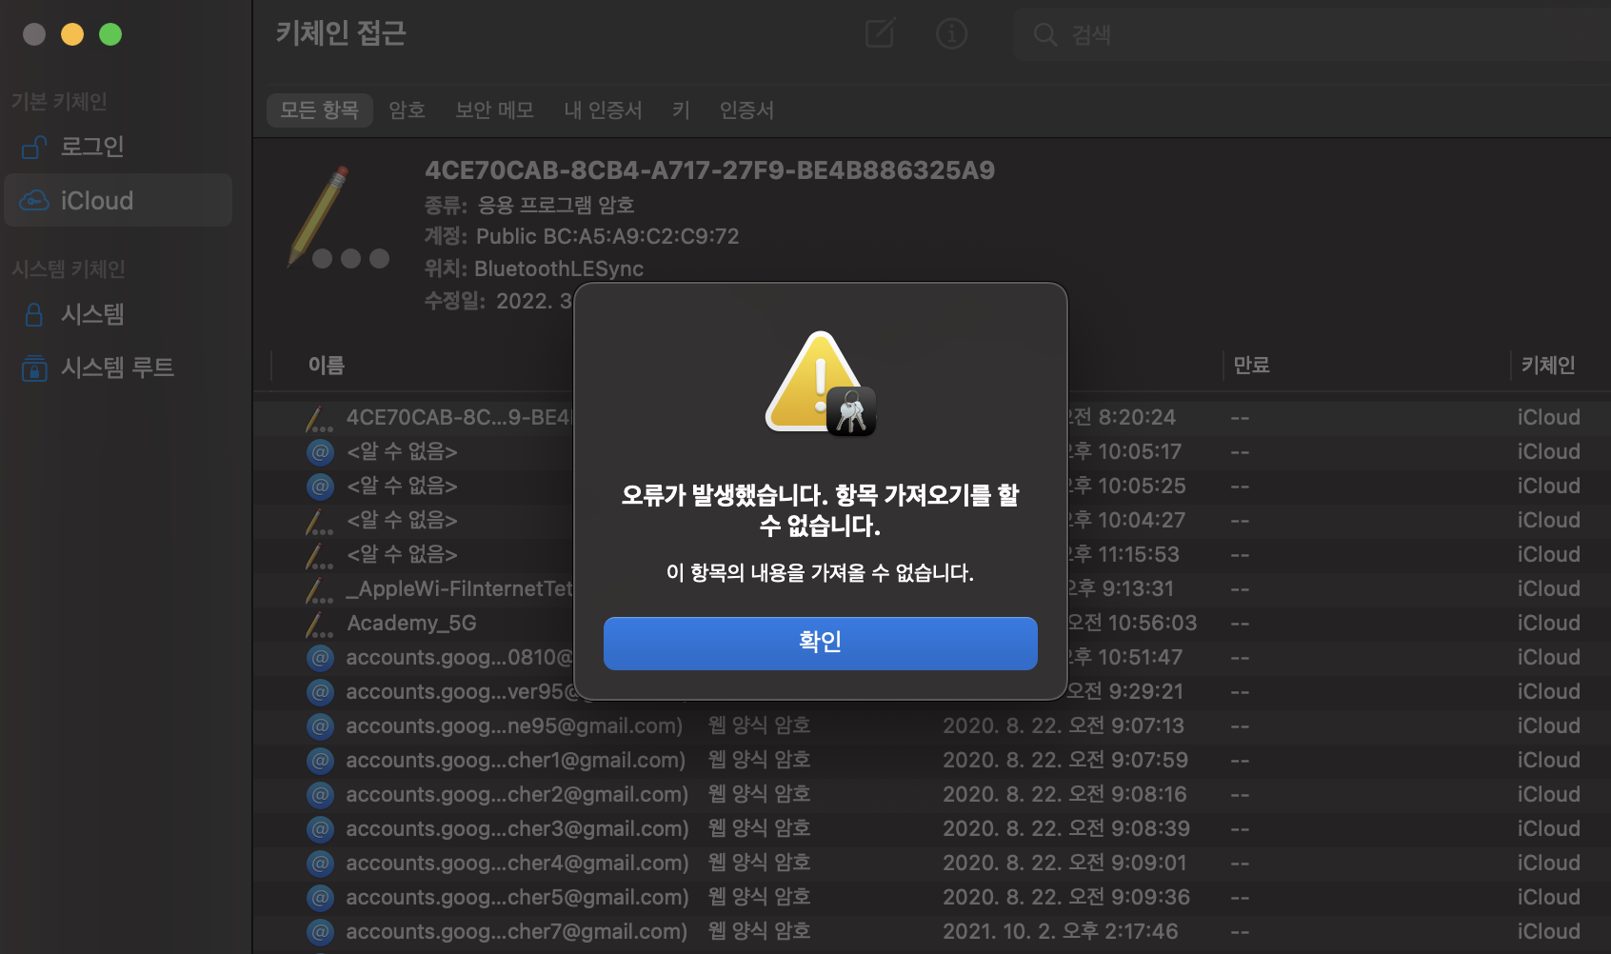
Task: Select the Academy_5G row
Action: [931, 623]
